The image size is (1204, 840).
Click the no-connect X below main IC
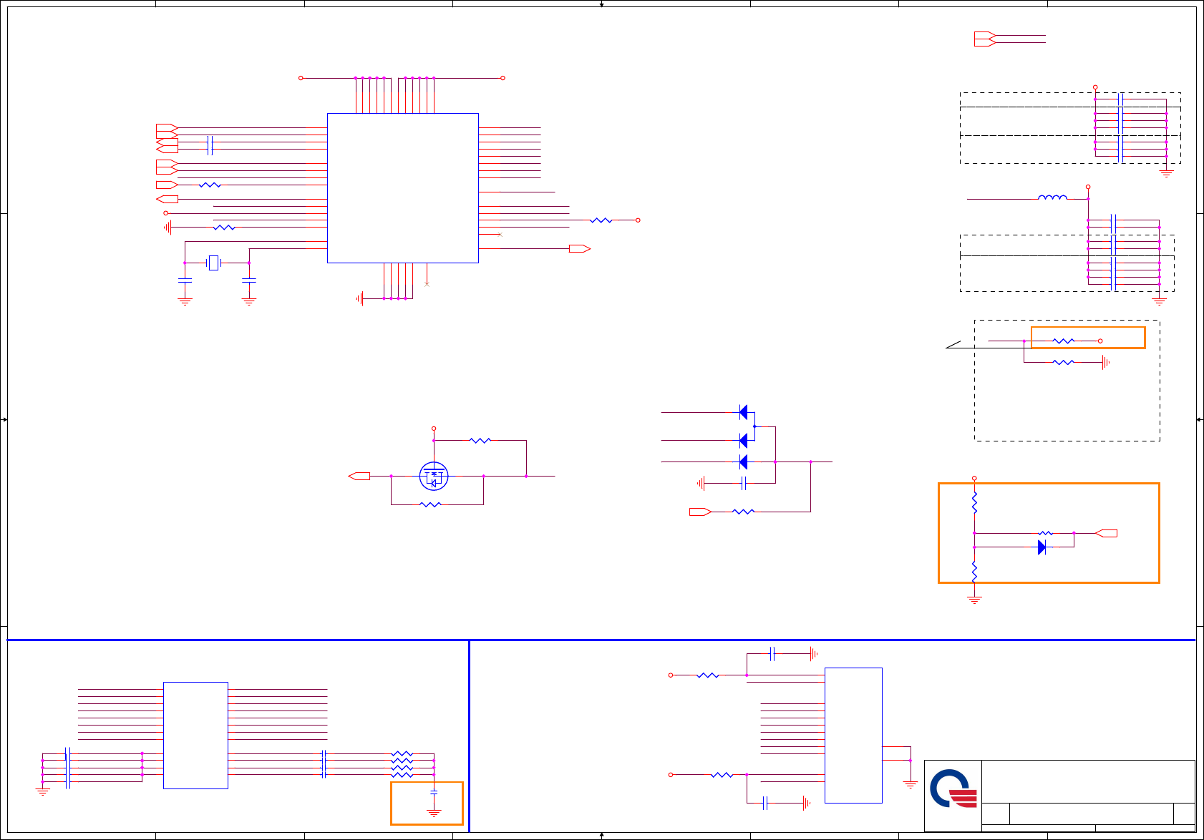[427, 284]
